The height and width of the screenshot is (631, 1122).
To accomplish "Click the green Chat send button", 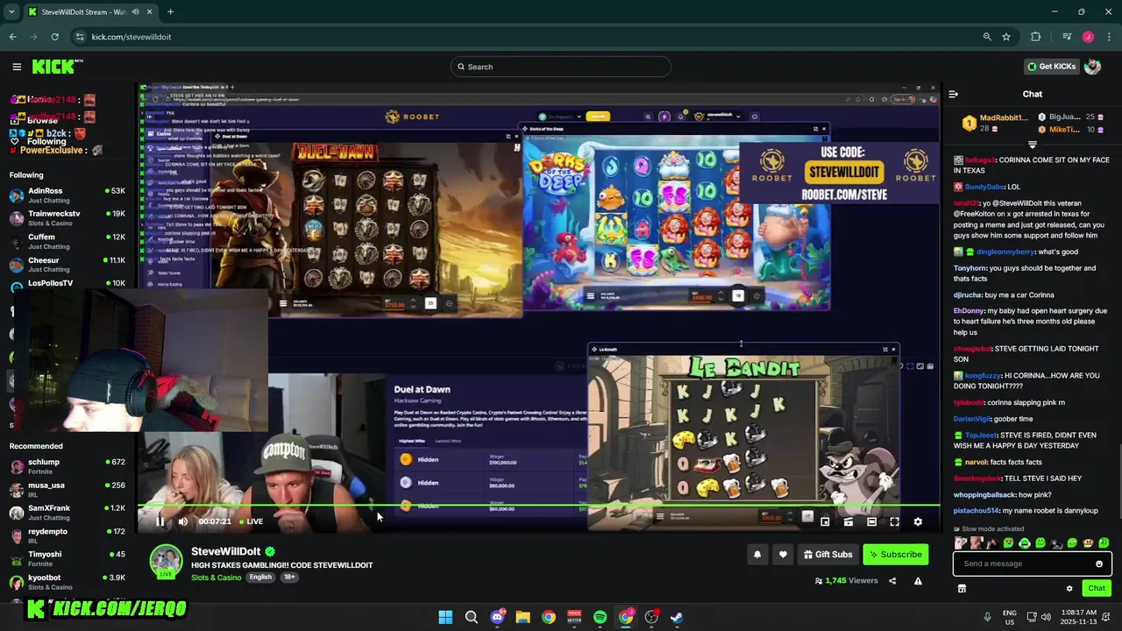I will 1097,588.
